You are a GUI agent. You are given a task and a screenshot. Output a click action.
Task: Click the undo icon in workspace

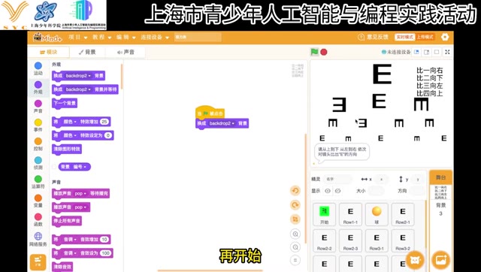pyautogui.click(x=295, y=191)
